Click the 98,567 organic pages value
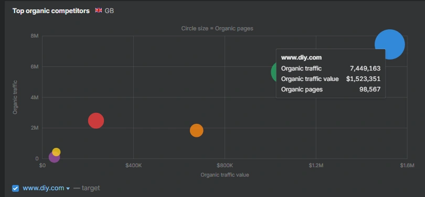The image size is (425, 197). (370, 89)
